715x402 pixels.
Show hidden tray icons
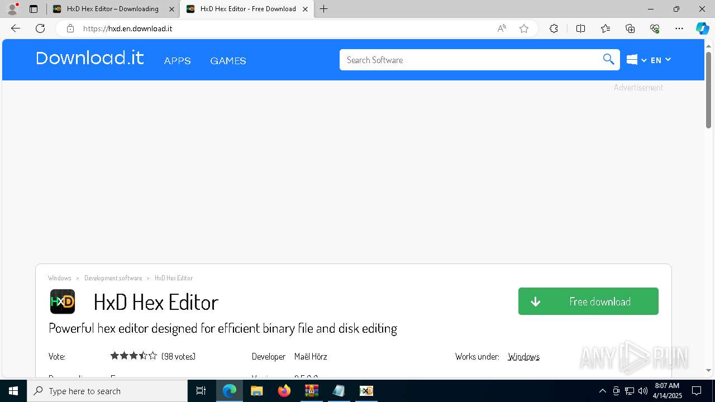pyautogui.click(x=602, y=391)
